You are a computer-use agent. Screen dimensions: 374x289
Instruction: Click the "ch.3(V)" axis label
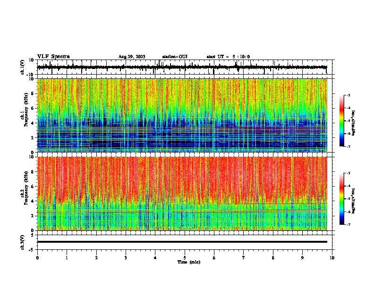pyautogui.click(x=23, y=242)
